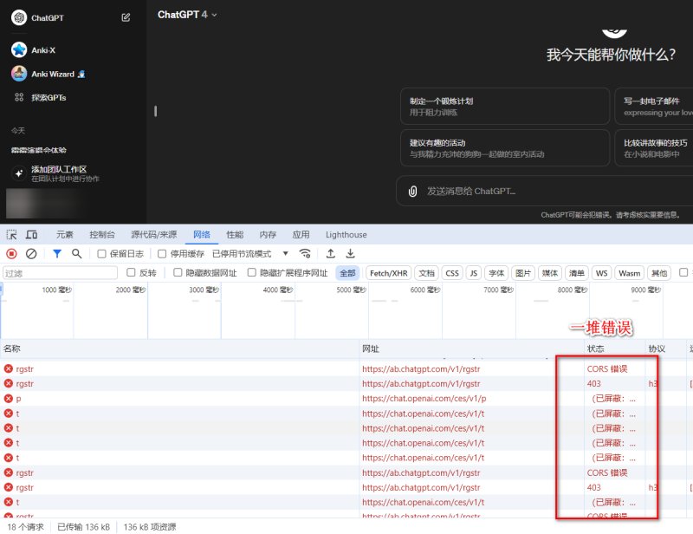
Task: Open the ChatGPT 4 model selector dropdown
Action: (x=187, y=15)
